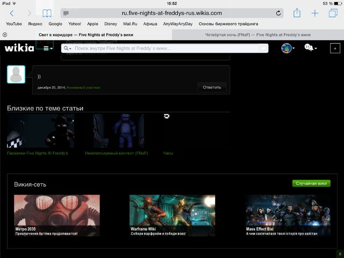The height and width of the screenshot is (258, 344).
Task: Tap the 15:52 clock in status bar
Action: pyautogui.click(x=172, y=4)
